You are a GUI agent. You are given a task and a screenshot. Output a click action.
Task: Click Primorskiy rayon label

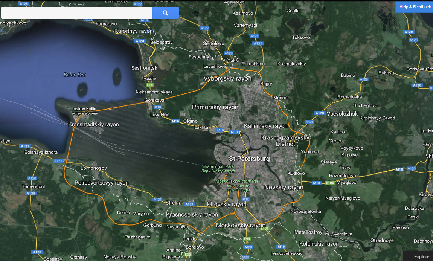click(215, 107)
